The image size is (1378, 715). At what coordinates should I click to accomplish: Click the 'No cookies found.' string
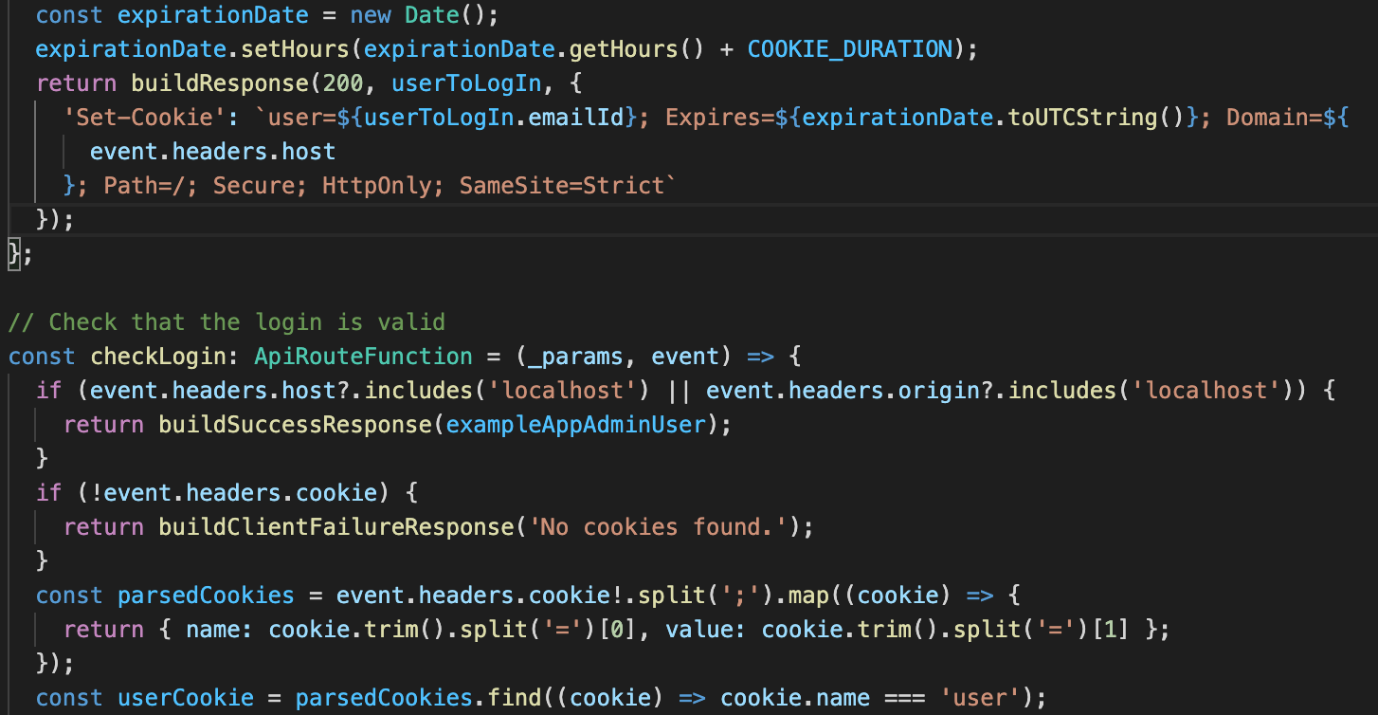[x=659, y=527]
